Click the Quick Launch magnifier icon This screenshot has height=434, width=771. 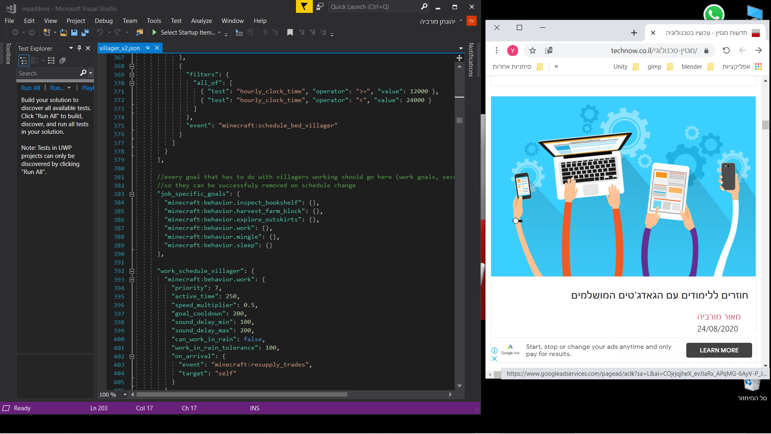(x=424, y=6)
